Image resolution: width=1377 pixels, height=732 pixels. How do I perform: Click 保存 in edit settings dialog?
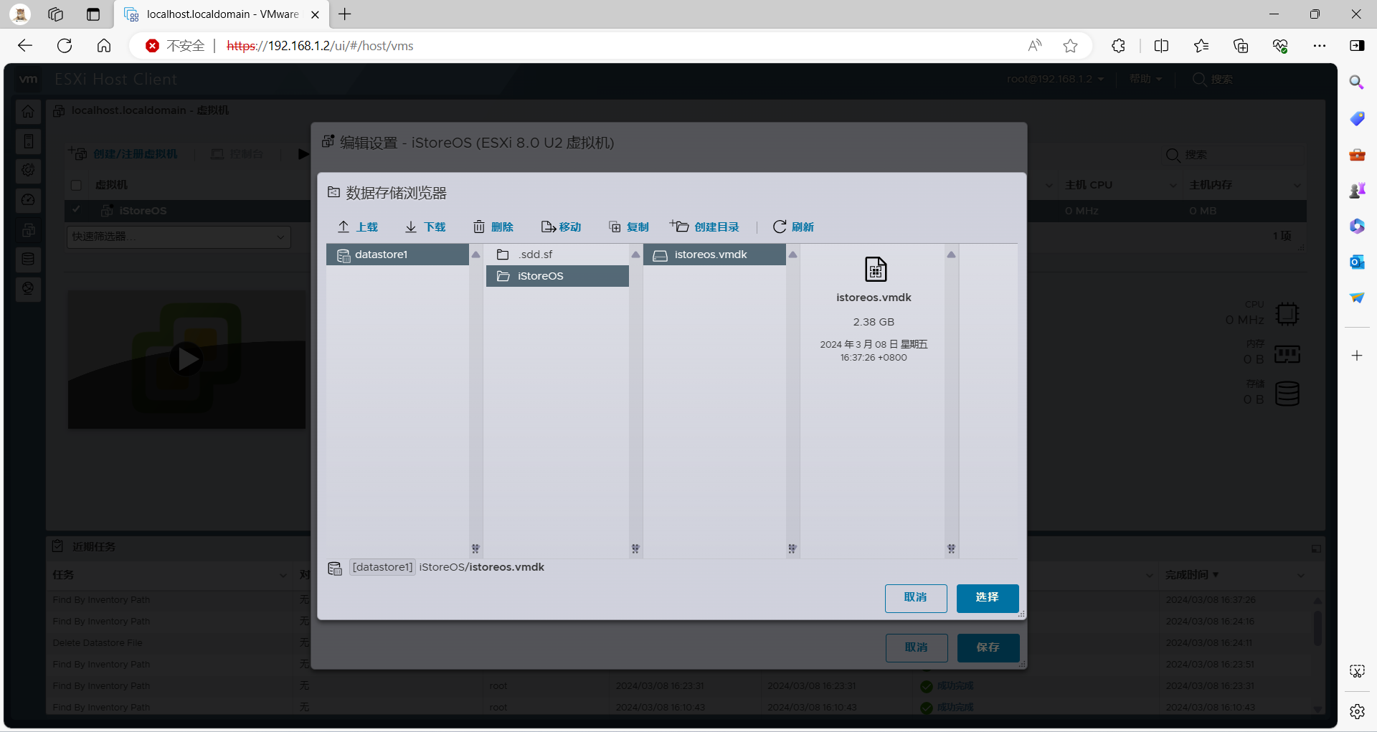(988, 647)
